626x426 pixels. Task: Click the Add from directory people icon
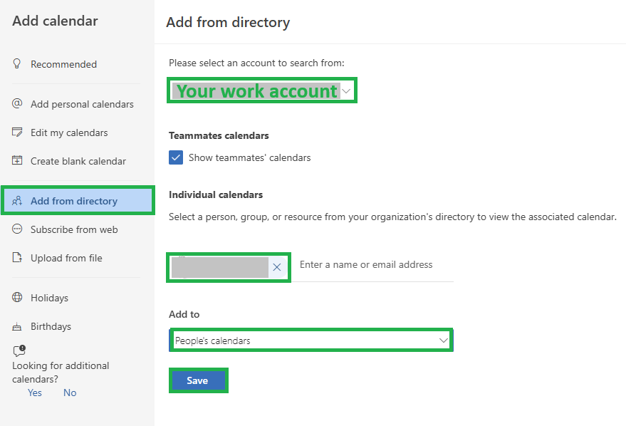(17, 200)
